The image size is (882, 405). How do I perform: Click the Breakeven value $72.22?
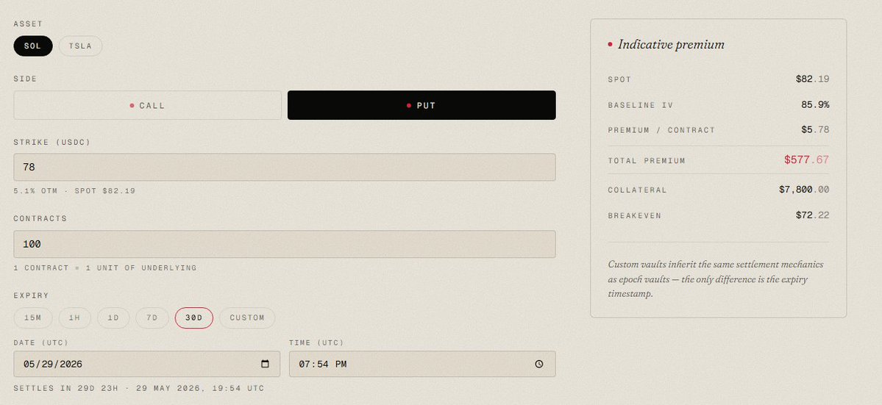812,215
